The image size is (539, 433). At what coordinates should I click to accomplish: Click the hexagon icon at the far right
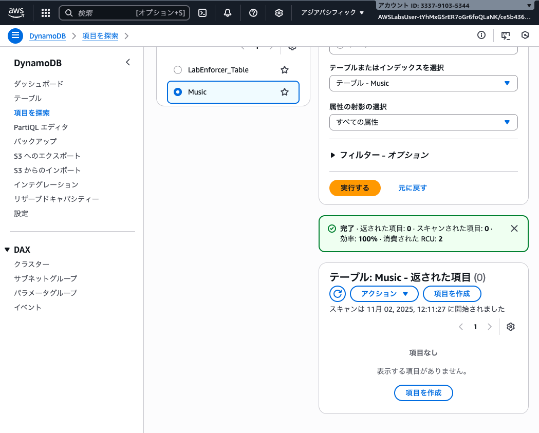pos(525,35)
